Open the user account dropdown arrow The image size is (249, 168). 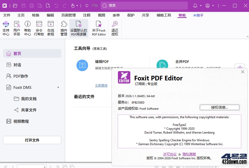click(x=213, y=6)
